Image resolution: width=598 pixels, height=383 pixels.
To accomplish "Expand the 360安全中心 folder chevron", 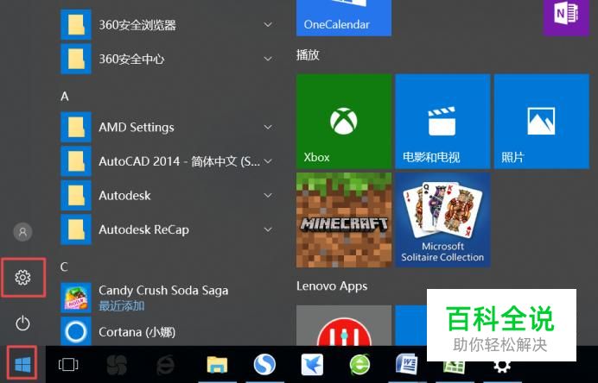I will 268,59.
